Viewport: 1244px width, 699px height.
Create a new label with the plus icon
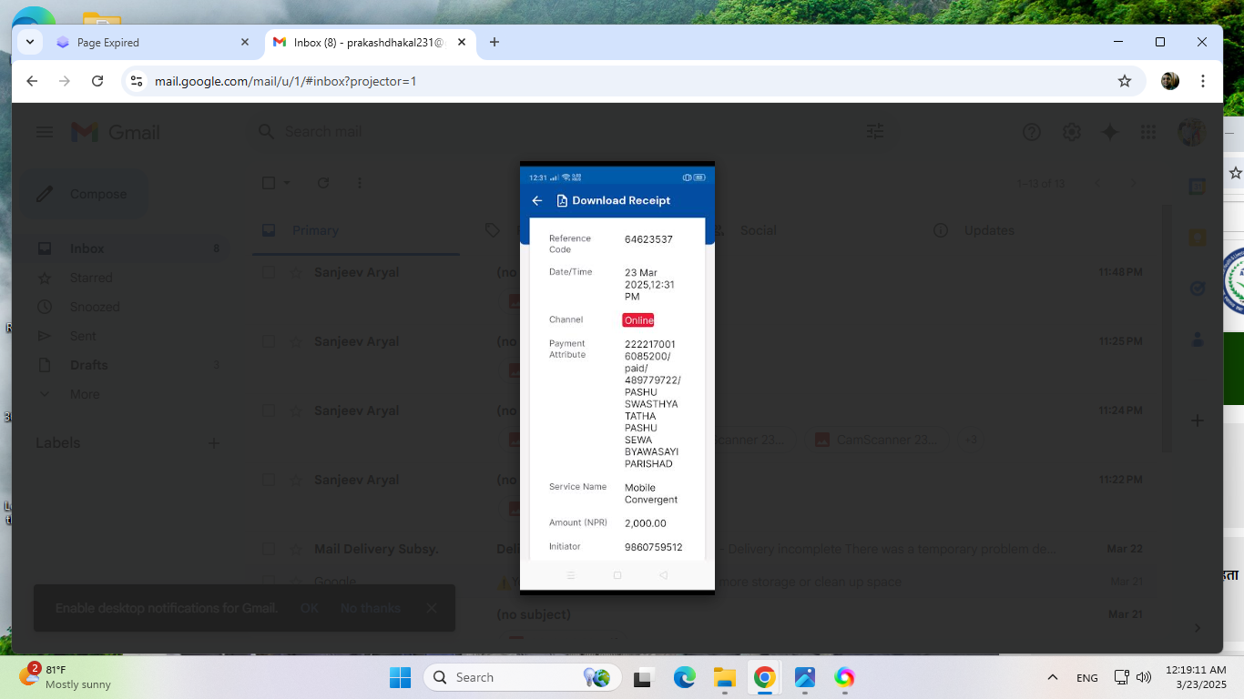(214, 443)
